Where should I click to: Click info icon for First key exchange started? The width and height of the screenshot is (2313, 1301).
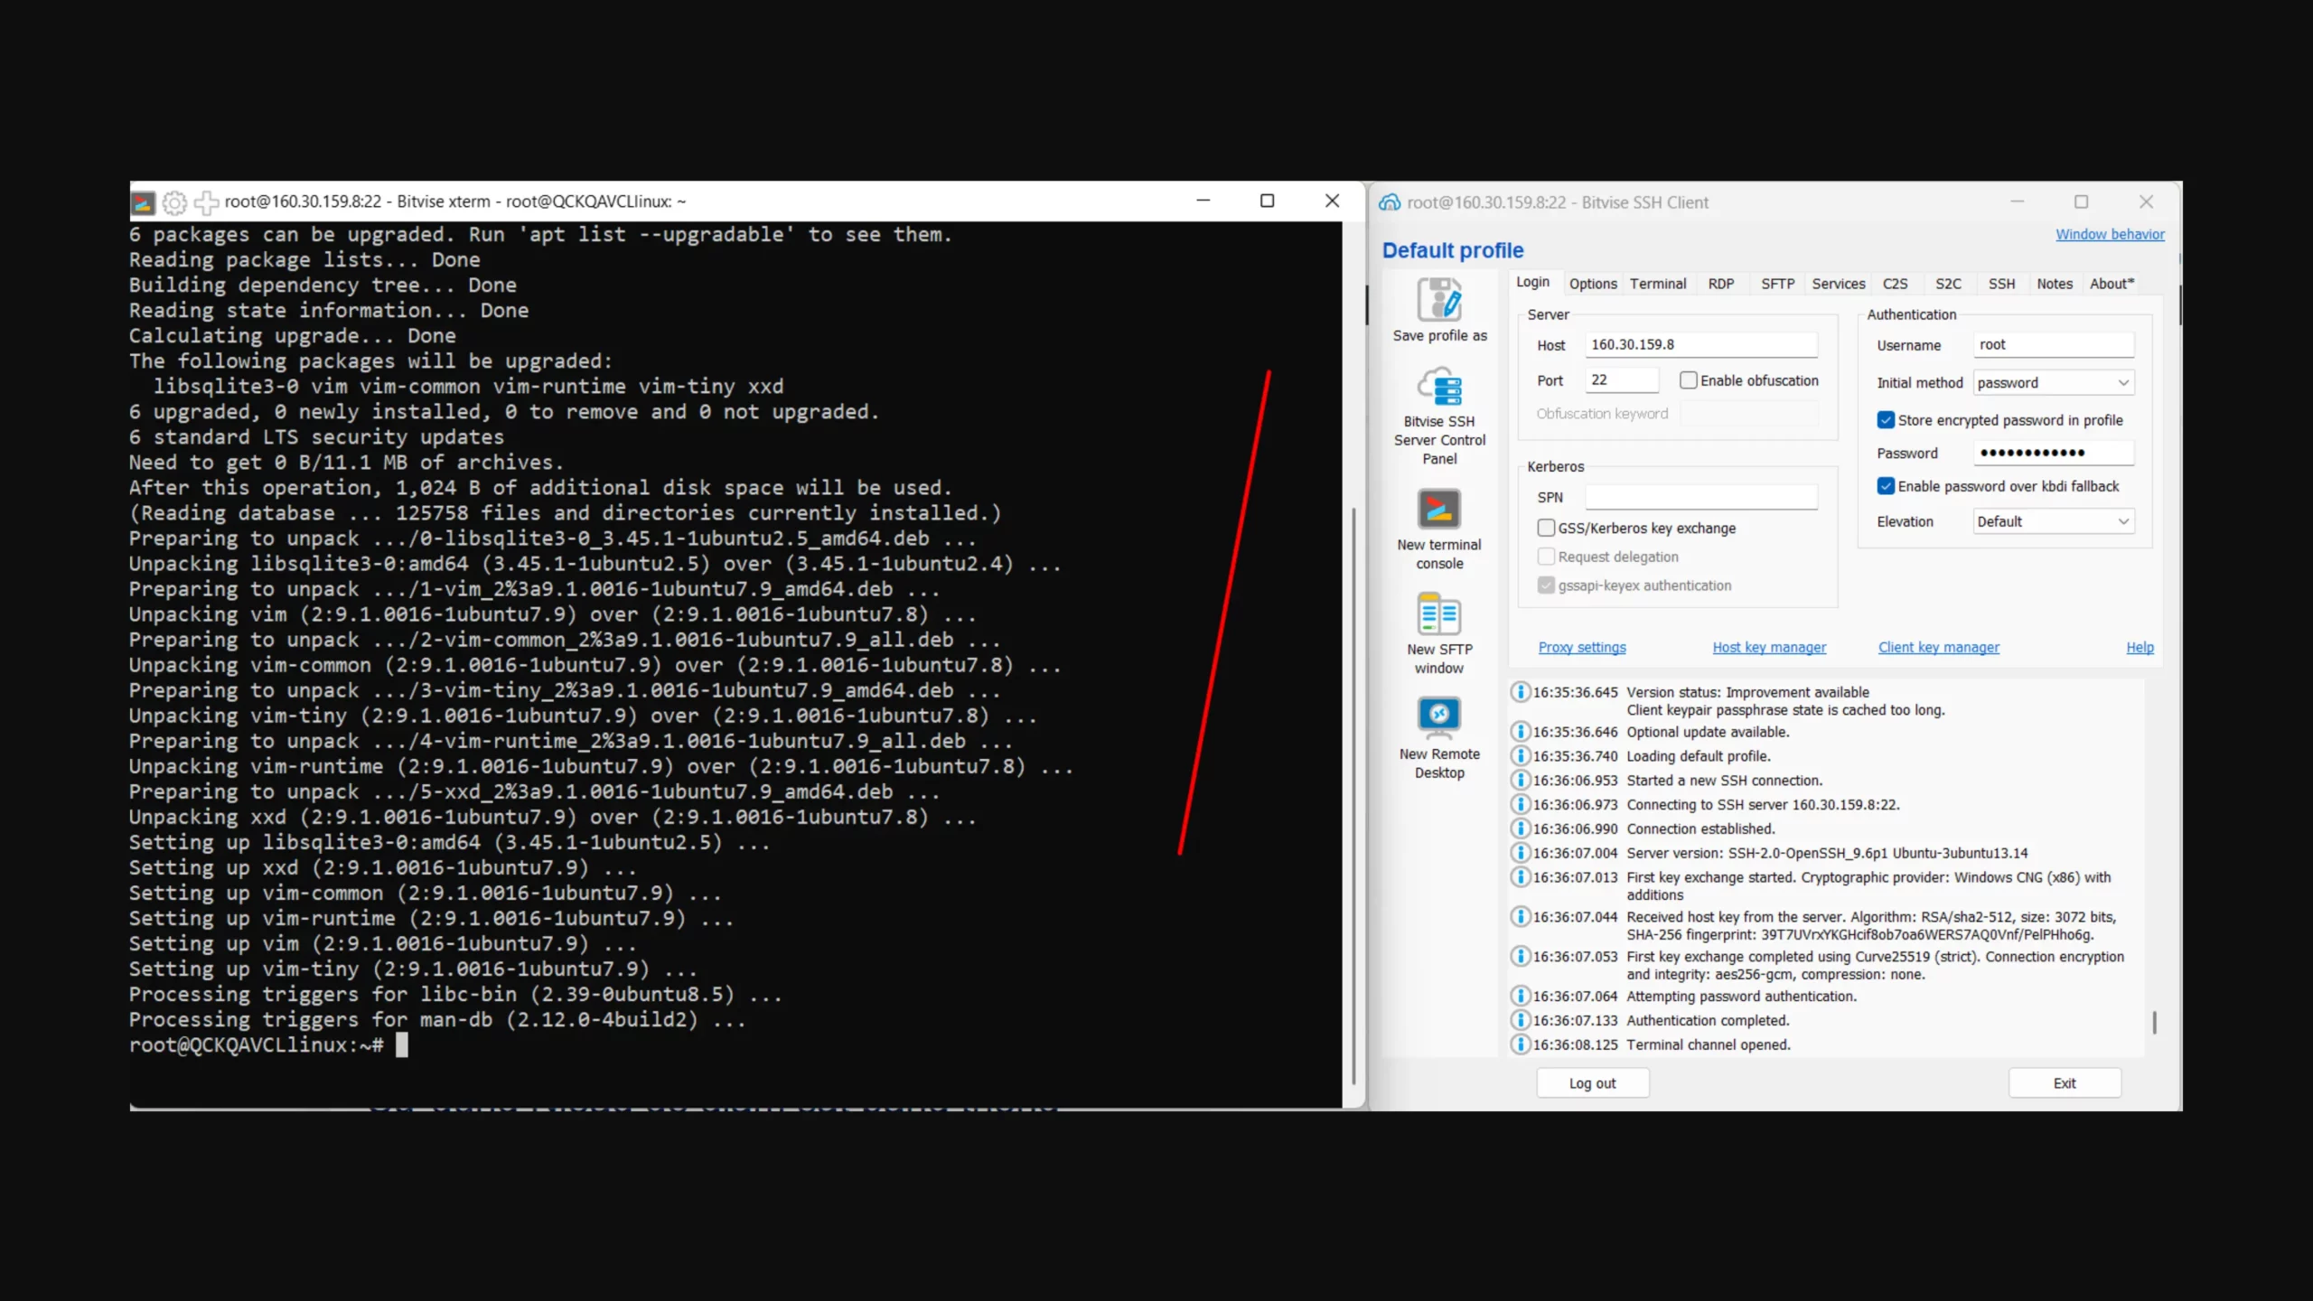pos(1521,877)
